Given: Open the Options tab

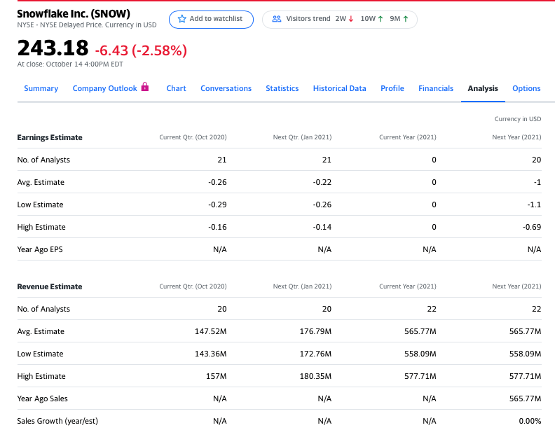Looking at the screenshot, I should point(526,88).
